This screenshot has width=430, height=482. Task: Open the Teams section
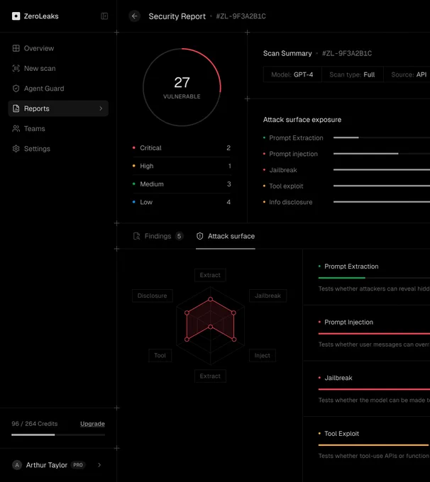pyautogui.click(x=58, y=128)
